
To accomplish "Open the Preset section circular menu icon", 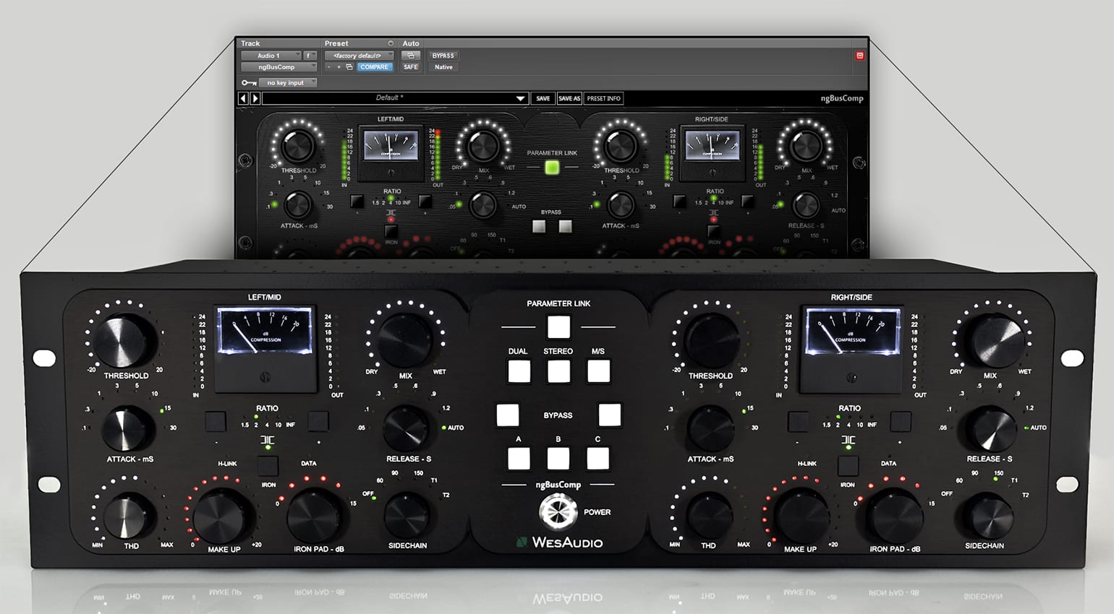I will tap(391, 43).
